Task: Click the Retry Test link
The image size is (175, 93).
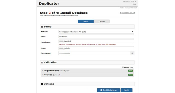Action: (x=128, y=67)
